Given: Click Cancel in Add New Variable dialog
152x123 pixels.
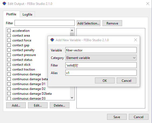Looking at the screenshot, I should coord(126,80).
